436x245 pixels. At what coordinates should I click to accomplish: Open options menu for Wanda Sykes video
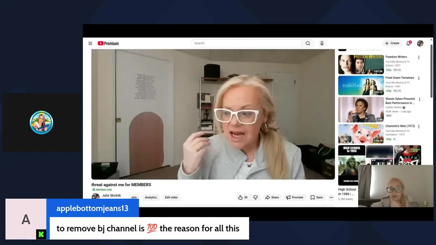(x=419, y=99)
